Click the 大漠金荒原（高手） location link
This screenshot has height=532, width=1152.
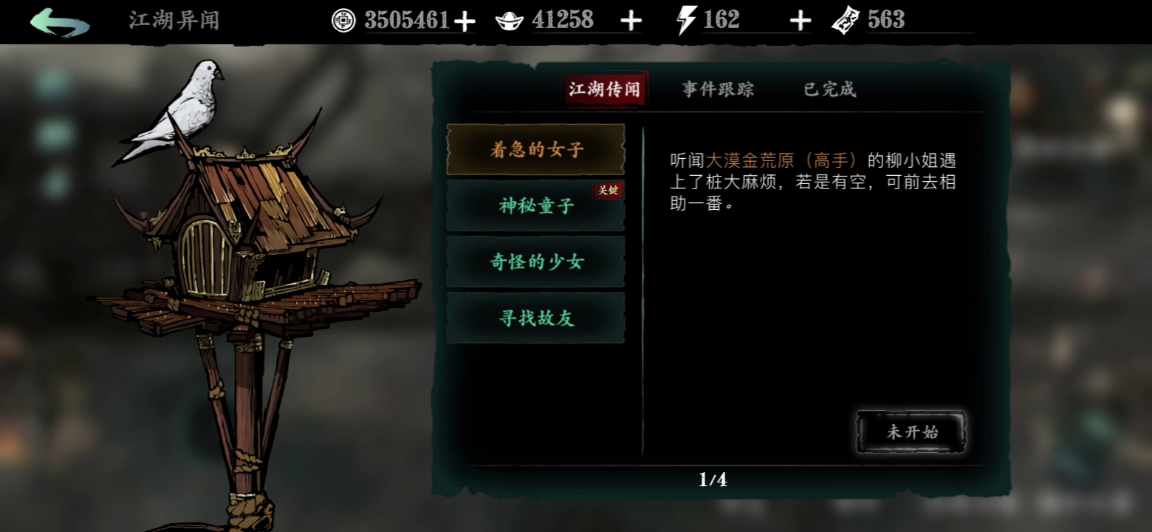(x=786, y=160)
